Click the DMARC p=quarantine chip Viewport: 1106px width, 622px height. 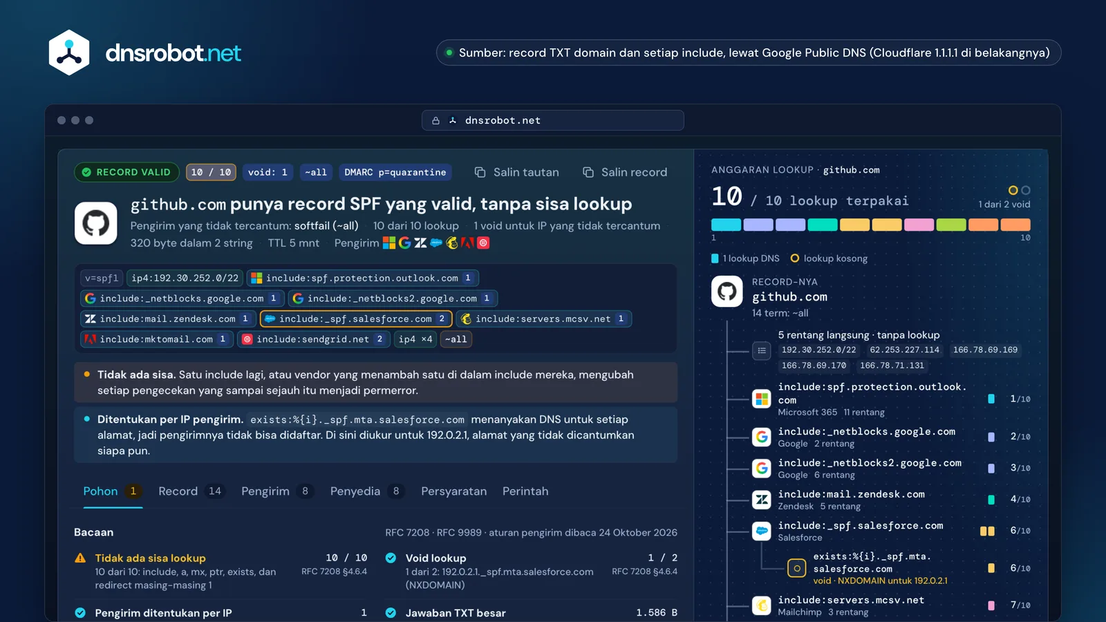click(x=395, y=172)
